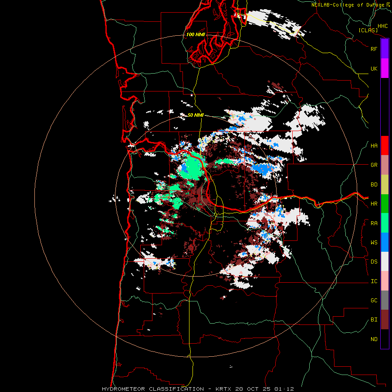
Task: Click the RF legend label
Action: tap(374, 49)
